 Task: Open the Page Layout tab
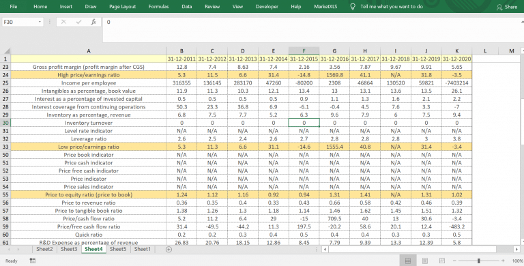122,6
